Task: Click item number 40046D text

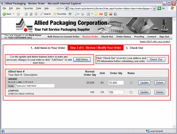Action: pos(13,79)
